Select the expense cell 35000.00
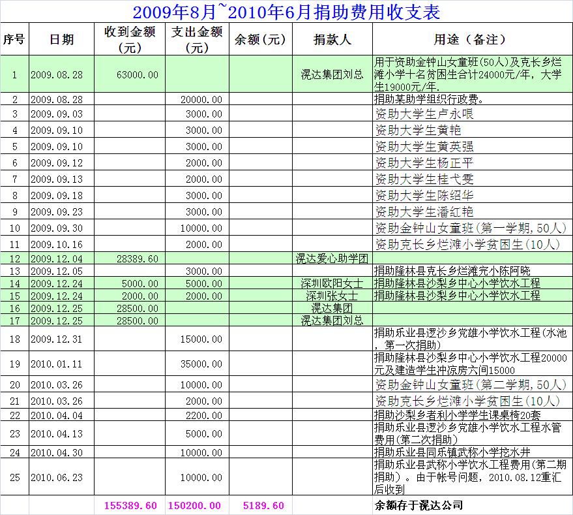 (197, 364)
